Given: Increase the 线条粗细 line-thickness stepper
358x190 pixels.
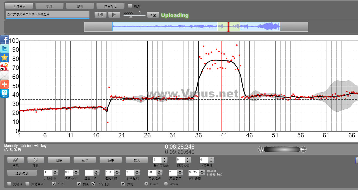Looking at the screenshot, I should point(137,171).
